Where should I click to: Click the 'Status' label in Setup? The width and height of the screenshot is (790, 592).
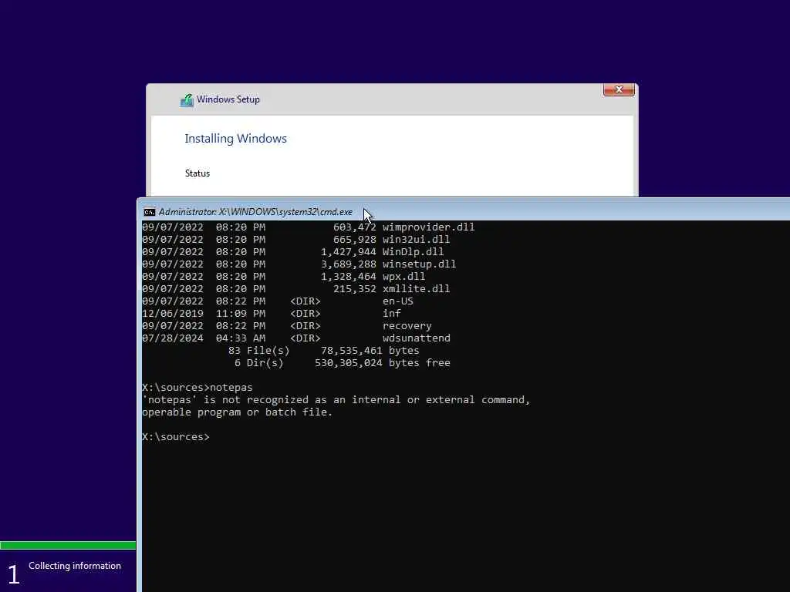pyautogui.click(x=197, y=173)
